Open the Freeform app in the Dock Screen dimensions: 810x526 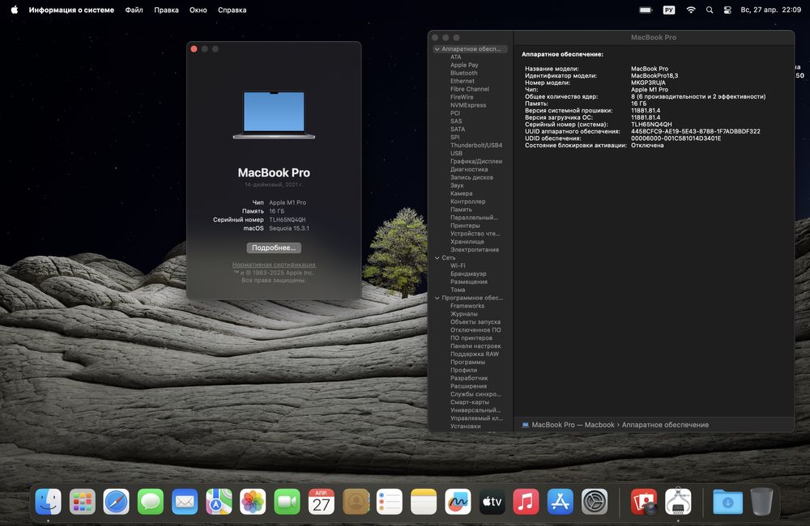coord(458,501)
